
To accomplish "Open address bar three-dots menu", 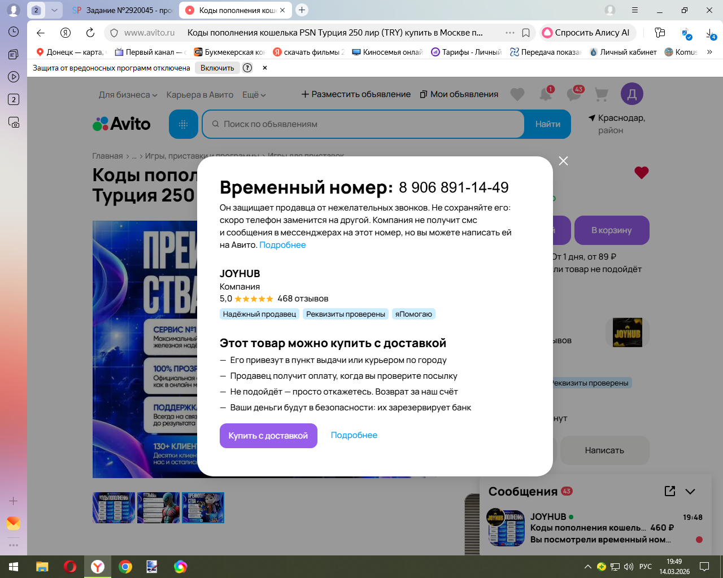I will [510, 33].
